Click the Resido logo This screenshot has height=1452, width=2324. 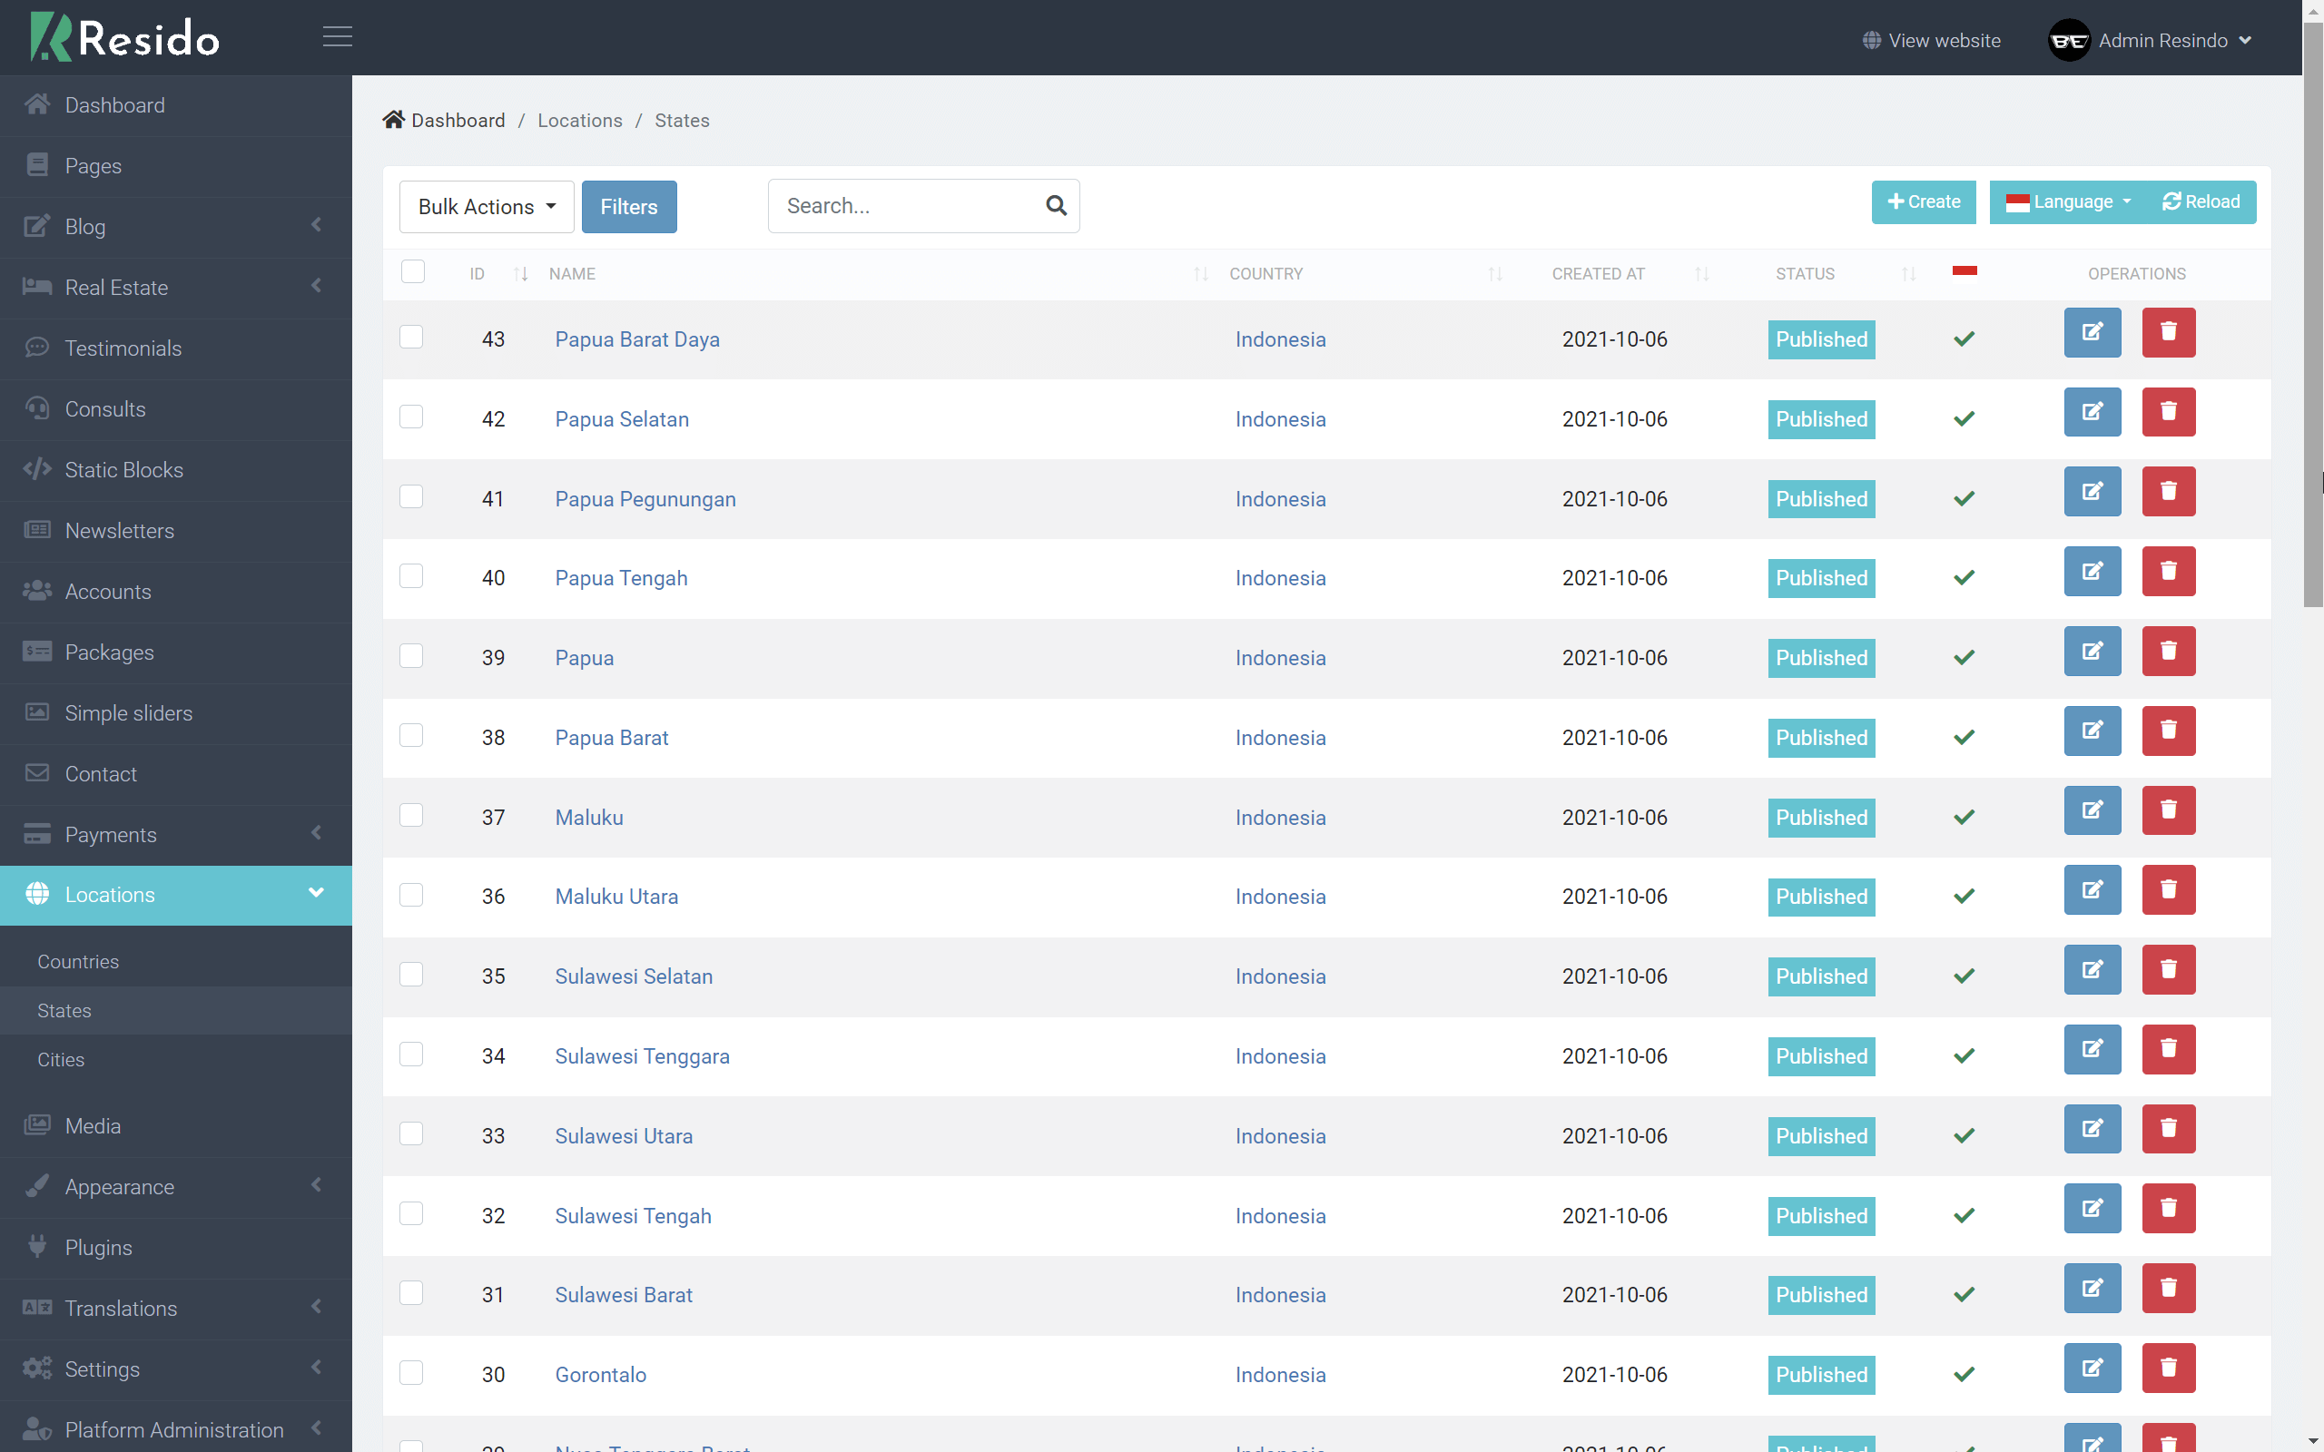click(125, 37)
